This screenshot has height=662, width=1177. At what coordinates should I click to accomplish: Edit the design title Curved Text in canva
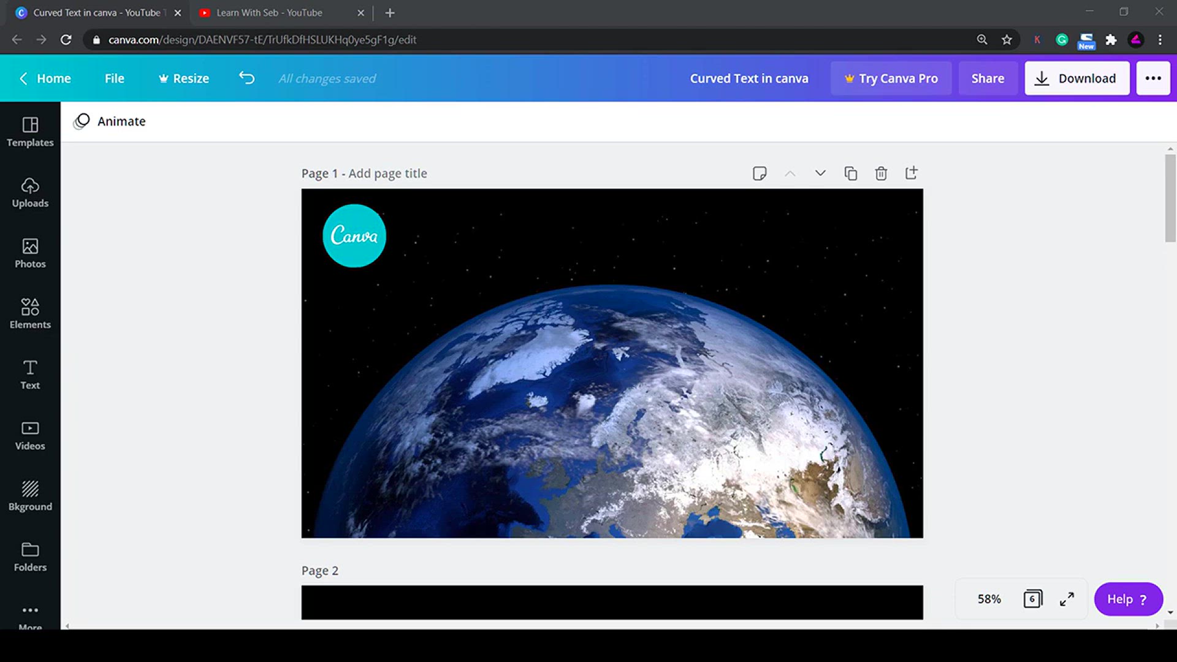coord(749,78)
